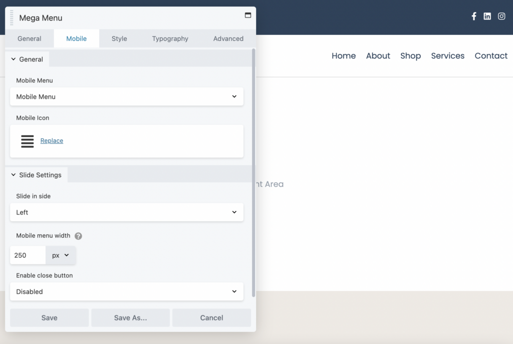The width and height of the screenshot is (513, 344).
Task: Maximize the Mega Menu settings panel
Action: pos(247,15)
